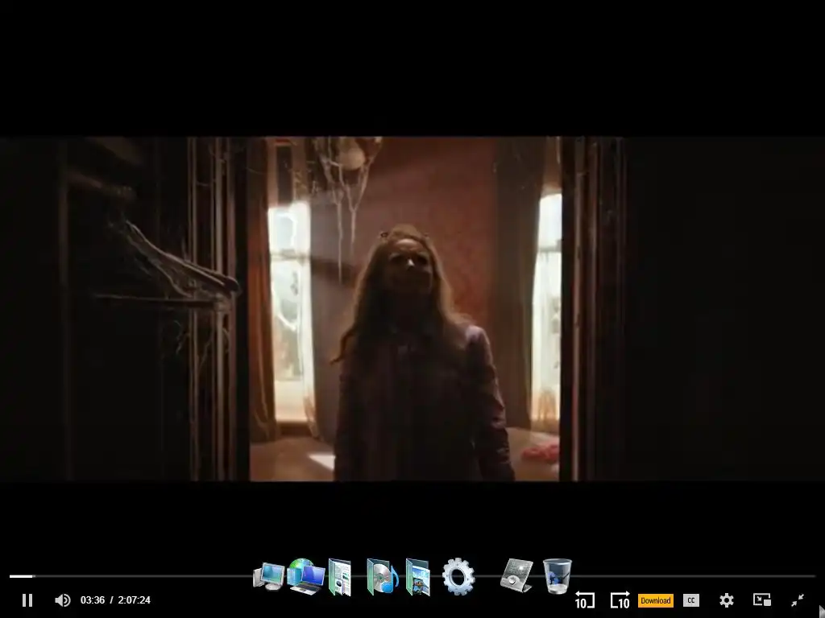Open the silver control panel dock icon
Viewport: 825px width, 618px height.
click(516, 575)
